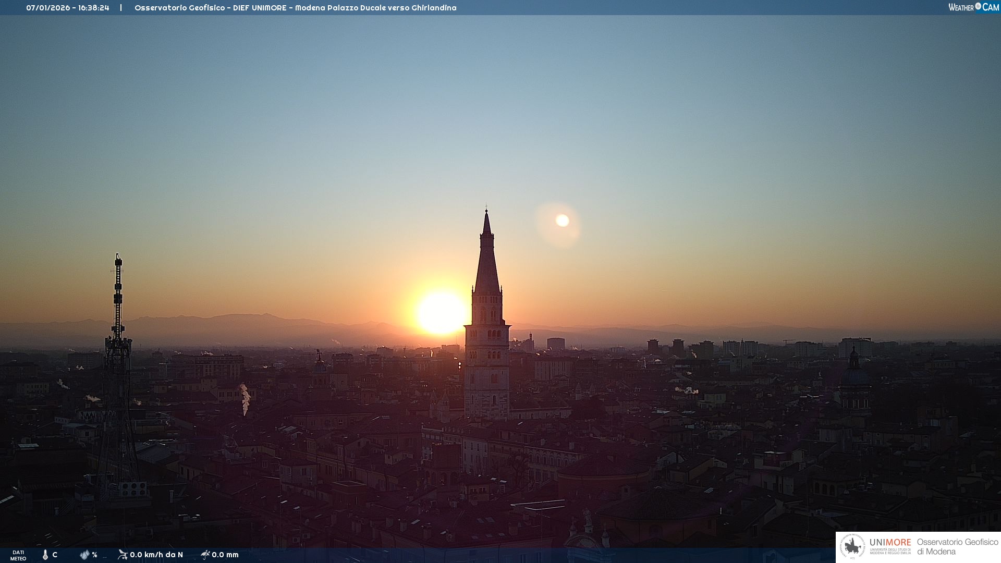
Task: Select the DATI METEO label
Action: click(18, 555)
